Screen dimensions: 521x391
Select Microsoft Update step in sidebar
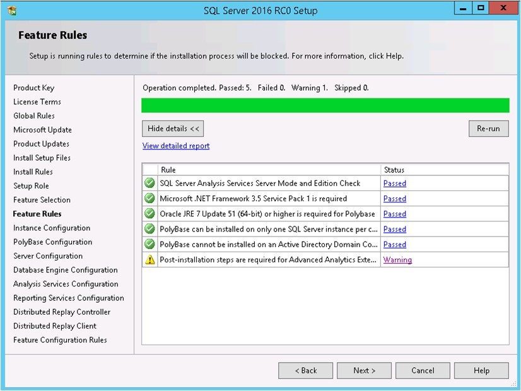point(42,130)
